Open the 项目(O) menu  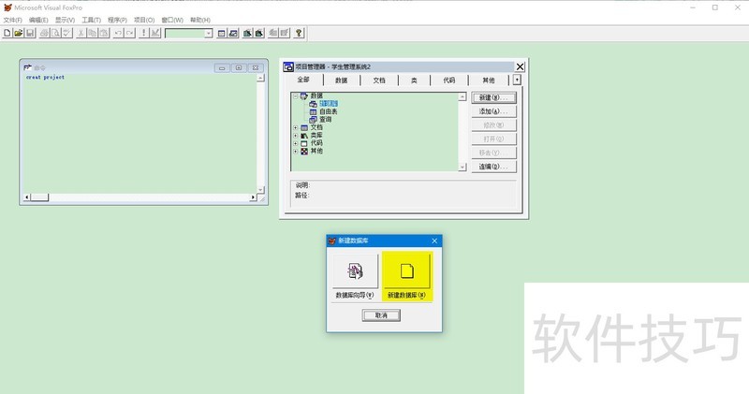[144, 20]
